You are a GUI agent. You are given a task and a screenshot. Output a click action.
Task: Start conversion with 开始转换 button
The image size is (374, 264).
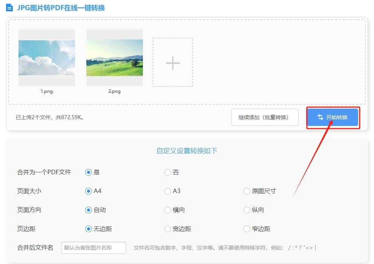[x=333, y=117]
